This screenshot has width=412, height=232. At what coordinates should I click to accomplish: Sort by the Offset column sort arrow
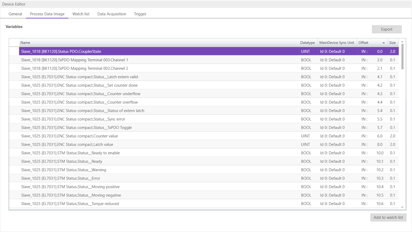(x=383, y=43)
